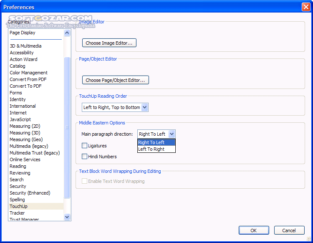
Task: Go to the JavaScript category
Action: (20, 119)
